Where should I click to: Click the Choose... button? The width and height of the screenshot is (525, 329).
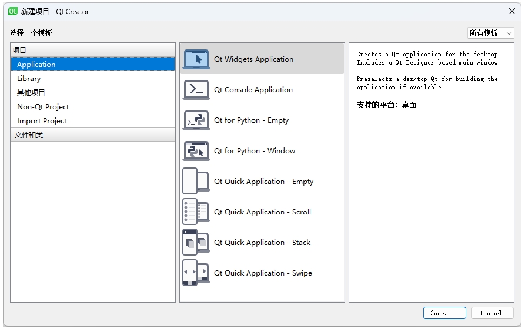click(x=444, y=313)
